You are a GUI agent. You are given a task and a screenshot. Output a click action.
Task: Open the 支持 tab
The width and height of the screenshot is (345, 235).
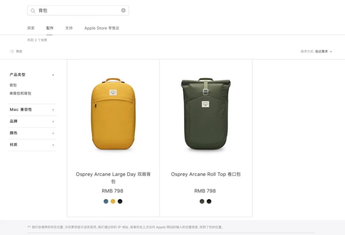point(69,28)
